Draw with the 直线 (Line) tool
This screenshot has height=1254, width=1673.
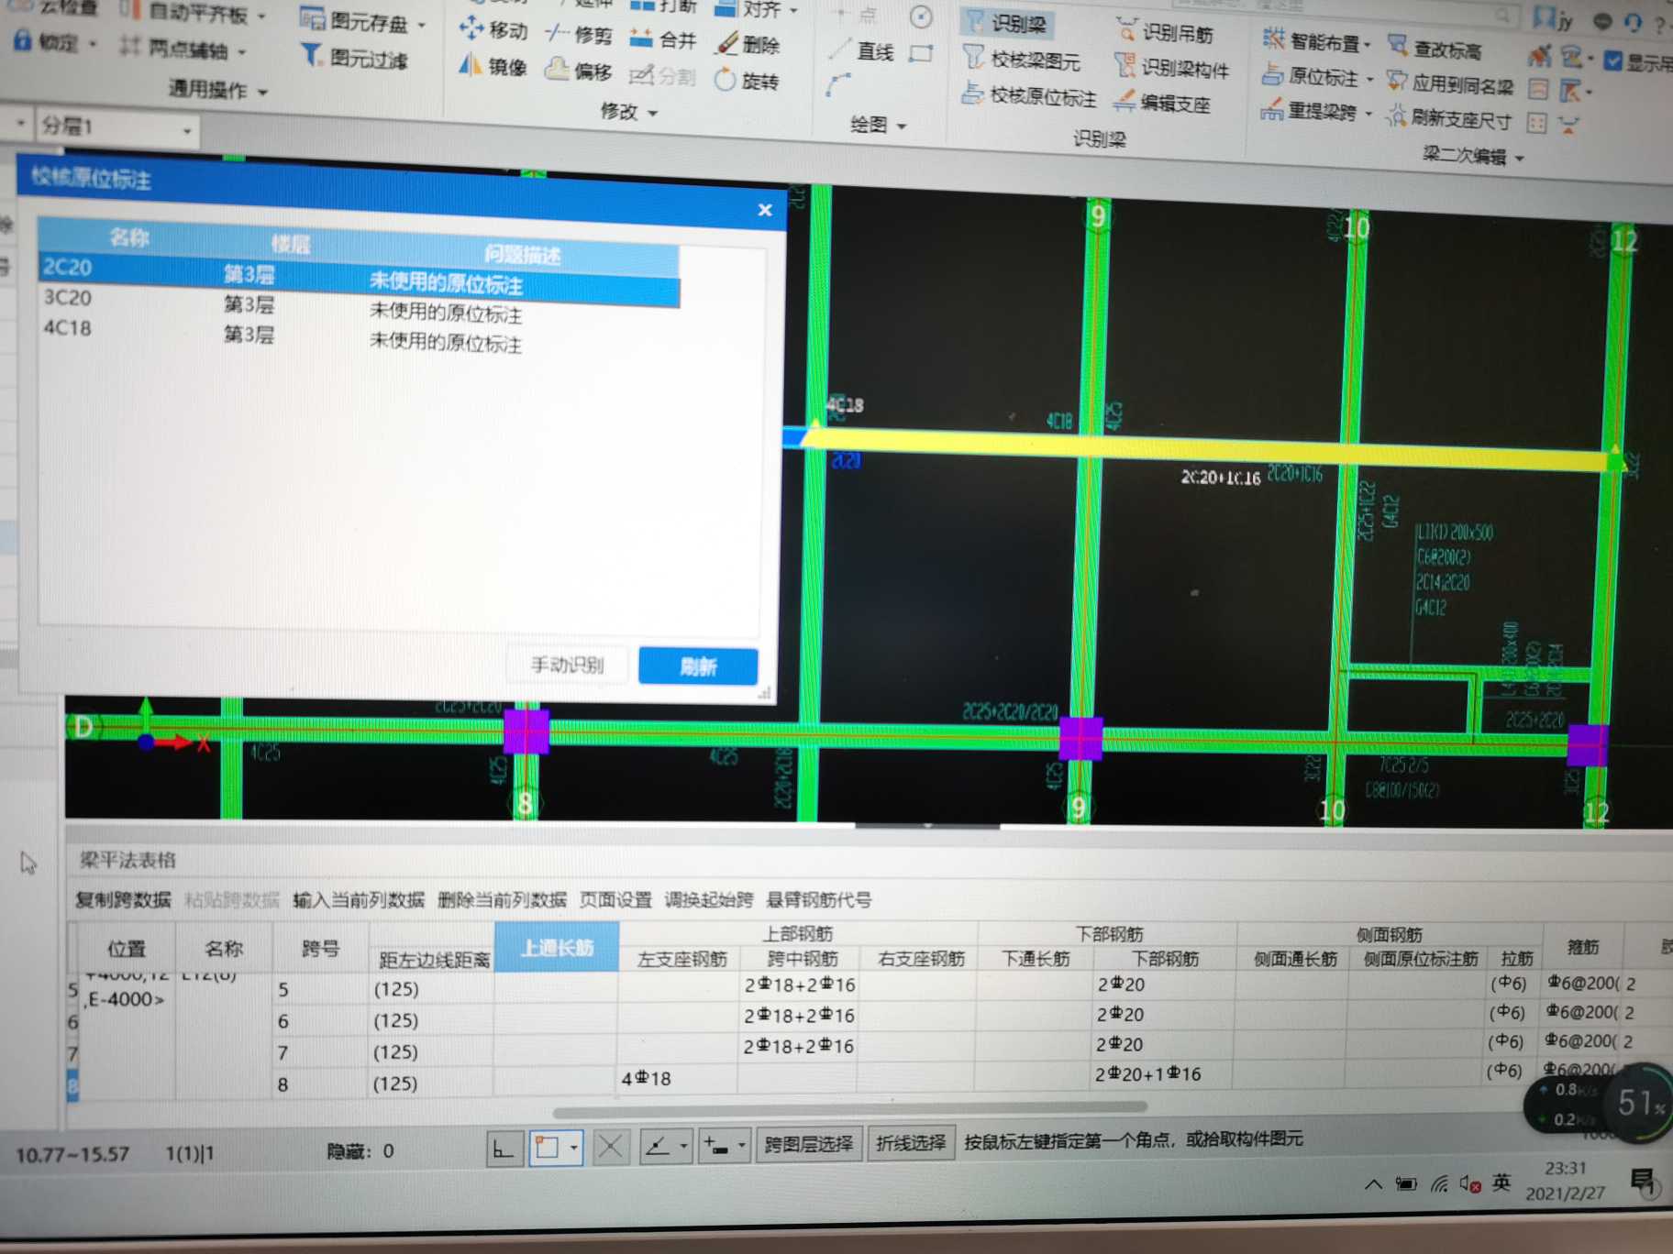[x=861, y=51]
